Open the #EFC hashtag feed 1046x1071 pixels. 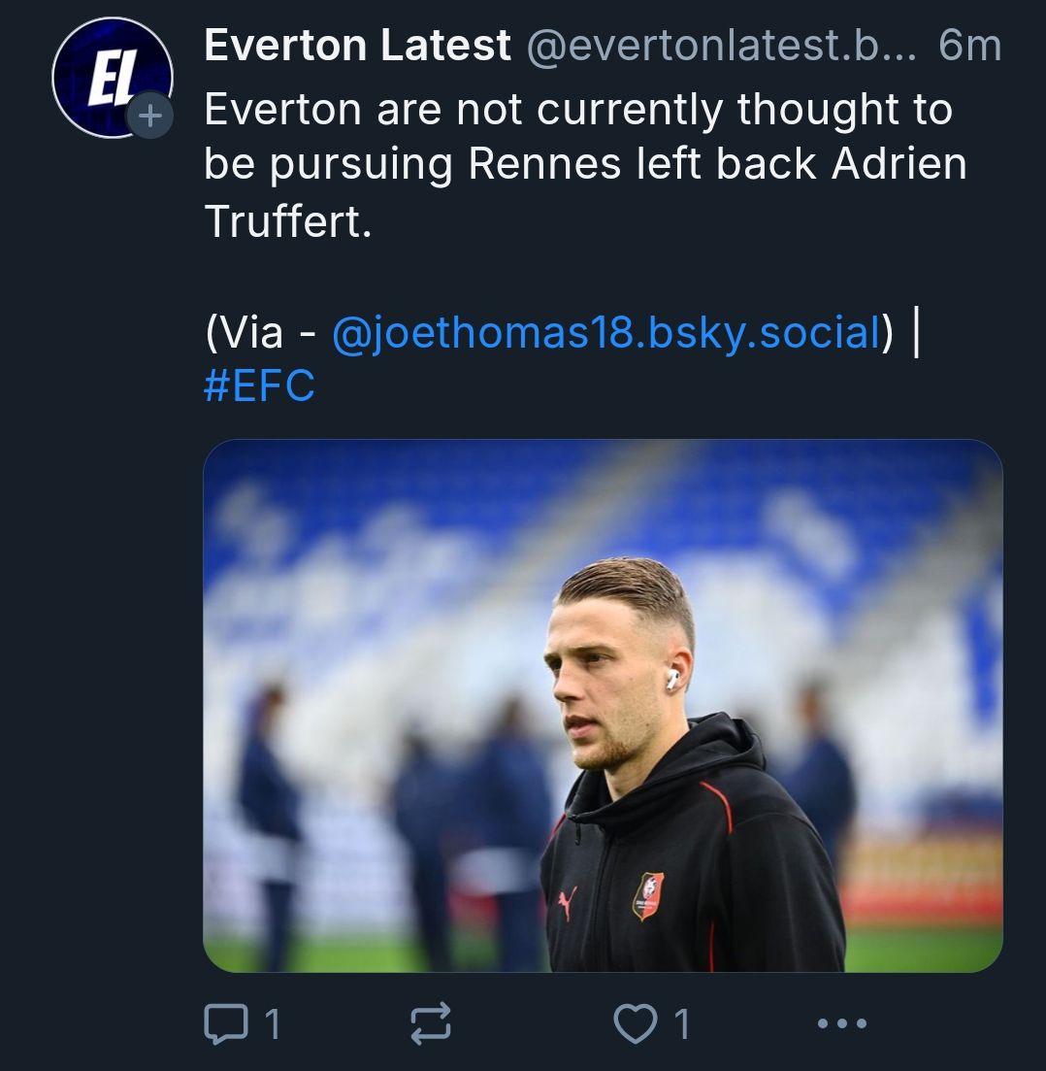259,385
